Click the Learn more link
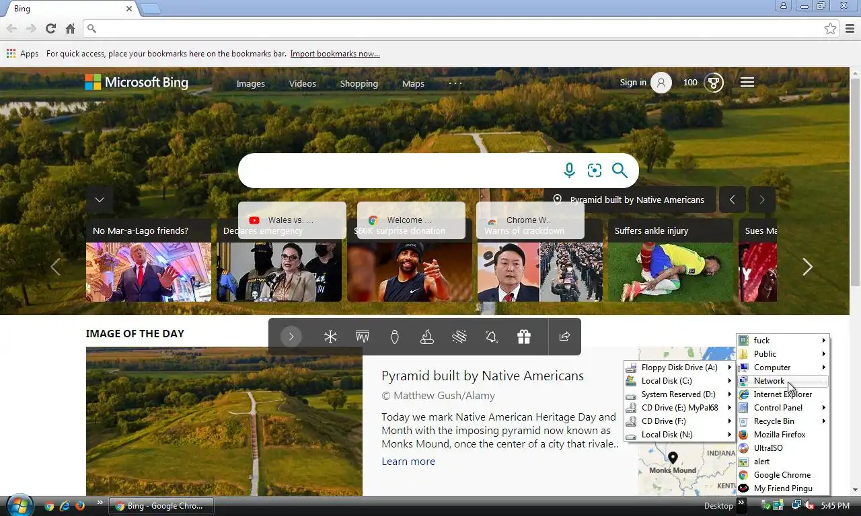Screen dimensions: 861x516 408,462
